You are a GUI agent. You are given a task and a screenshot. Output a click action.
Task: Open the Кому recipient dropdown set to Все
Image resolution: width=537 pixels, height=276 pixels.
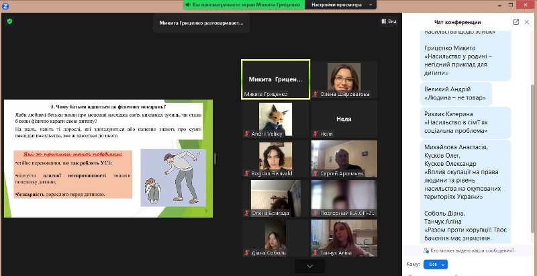tap(436, 265)
